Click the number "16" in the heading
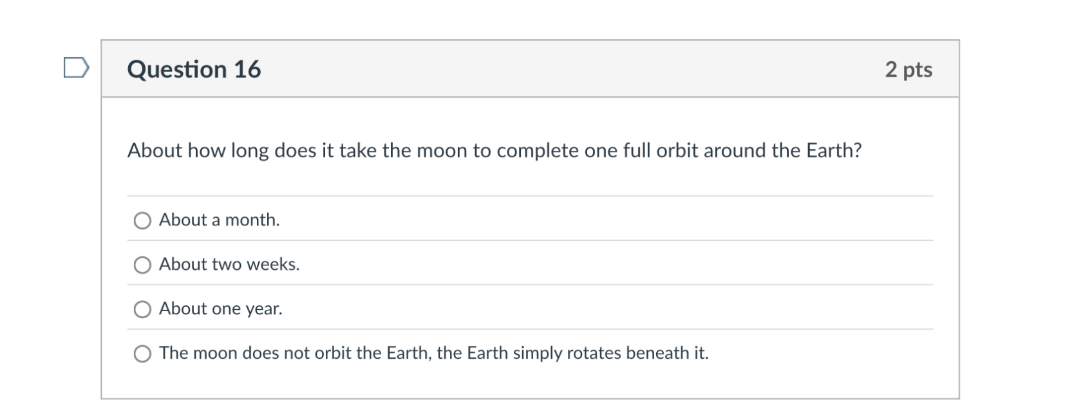The width and height of the screenshot is (1074, 409). (247, 70)
